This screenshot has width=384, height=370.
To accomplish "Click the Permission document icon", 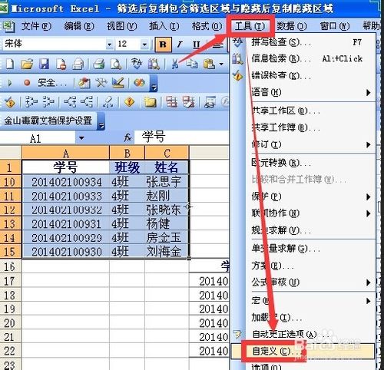I will click(61, 64).
